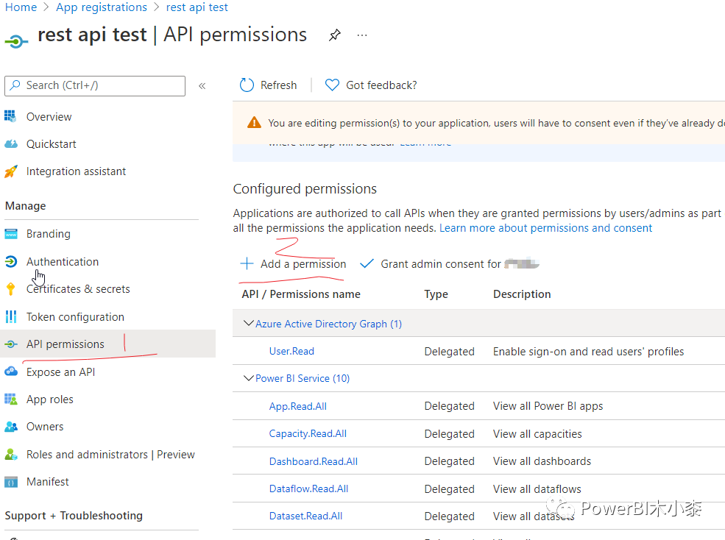Image resolution: width=725 pixels, height=540 pixels.
Task: Click the plus icon for Add a permission
Action: pos(247,263)
